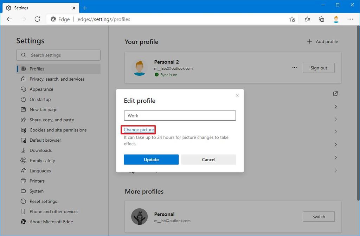Click the refresh page icon
This screenshot has width=360, height=236.
[37, 19]
